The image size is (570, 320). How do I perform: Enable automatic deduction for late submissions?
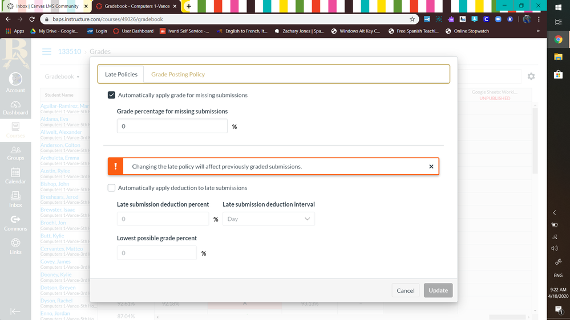(112, 188)
